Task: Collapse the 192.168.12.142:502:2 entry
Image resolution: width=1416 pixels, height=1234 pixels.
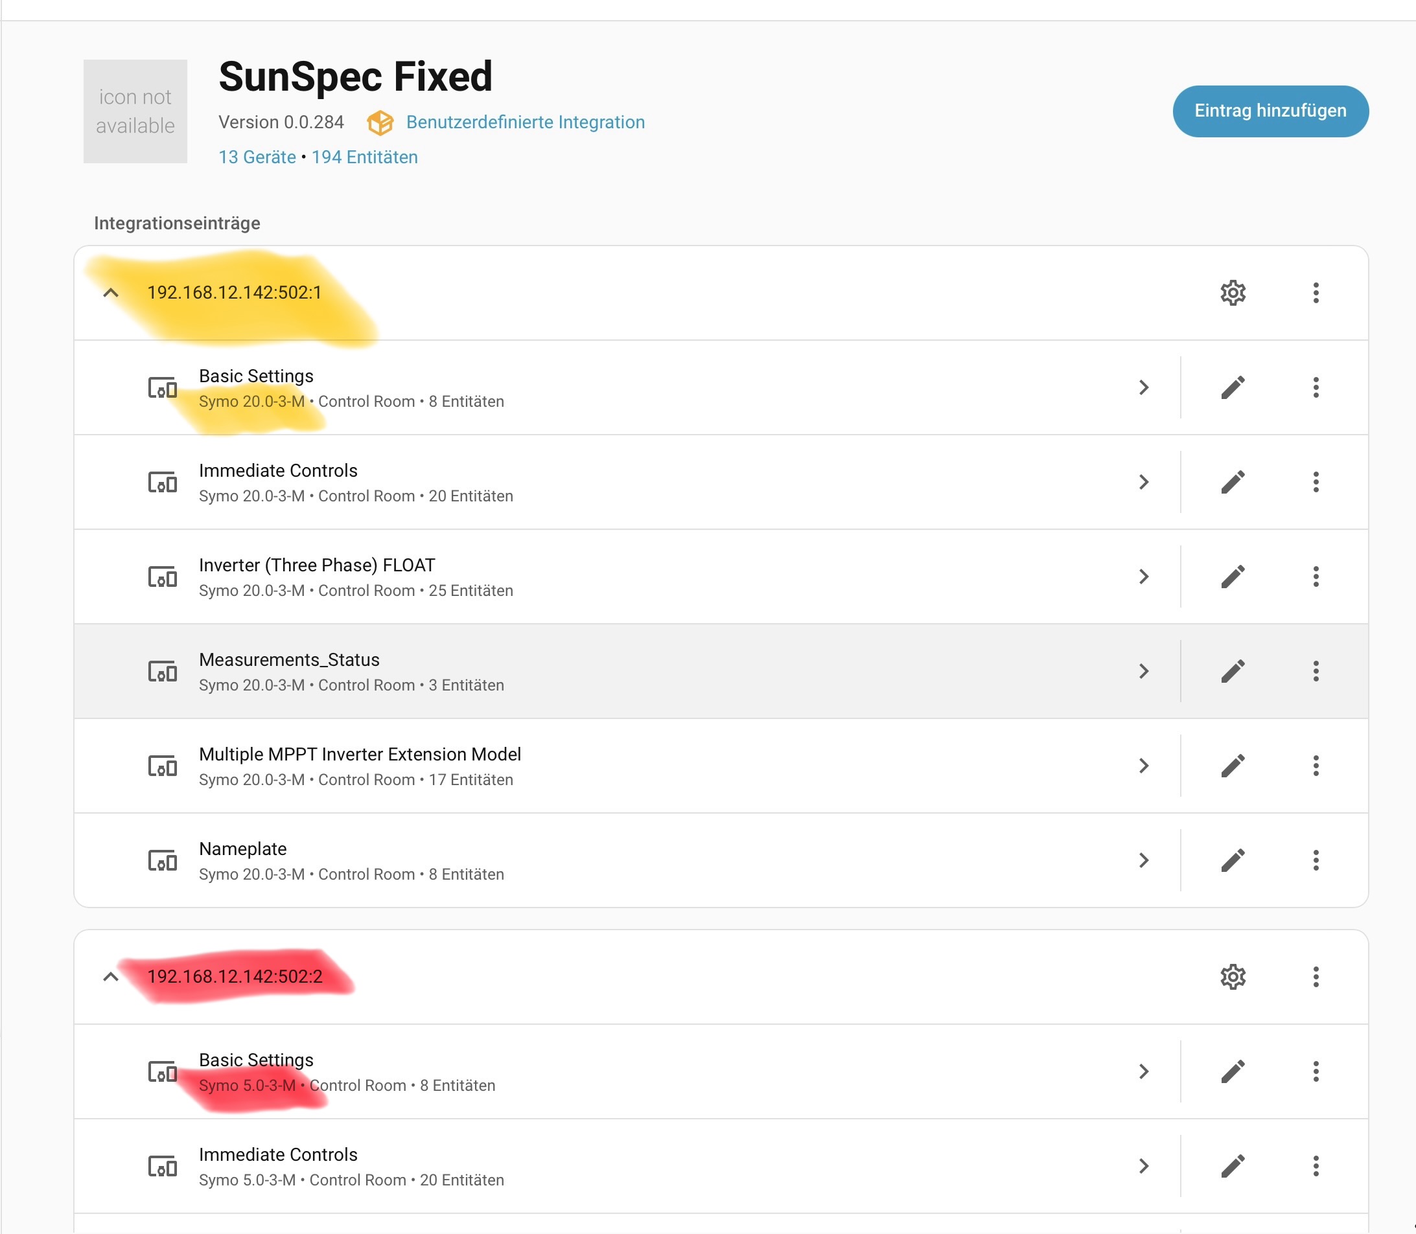Action: (x=110, y=976)
